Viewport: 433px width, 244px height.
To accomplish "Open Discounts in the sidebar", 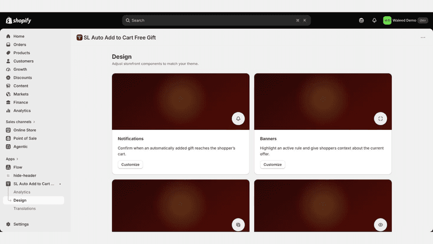I will click(x=22, y=77).
